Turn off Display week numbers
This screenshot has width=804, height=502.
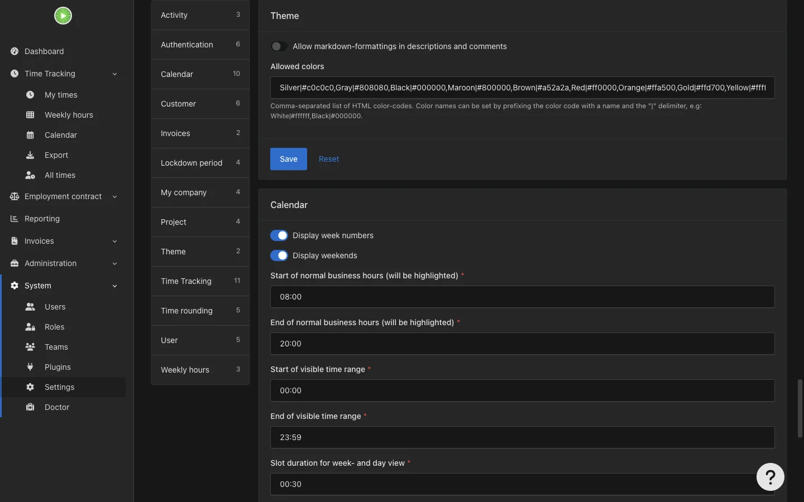pyautogui.click(x=279, y=235)
